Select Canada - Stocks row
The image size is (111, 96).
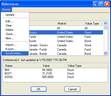point(66,45)
